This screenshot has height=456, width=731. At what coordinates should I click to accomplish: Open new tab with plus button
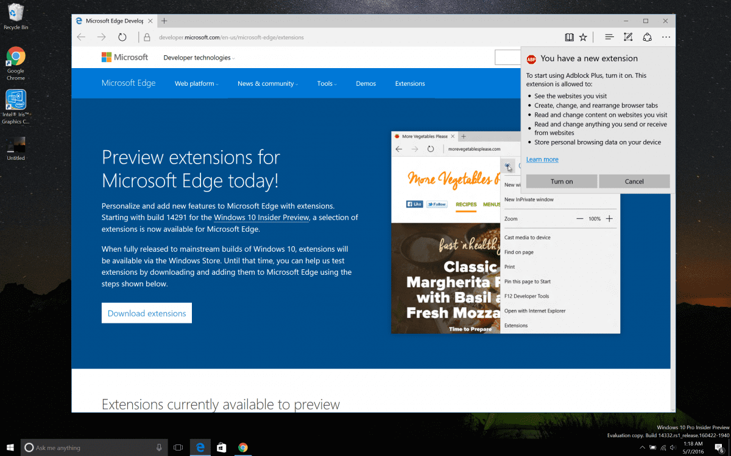pyautogui.click(x=164, y=21)
